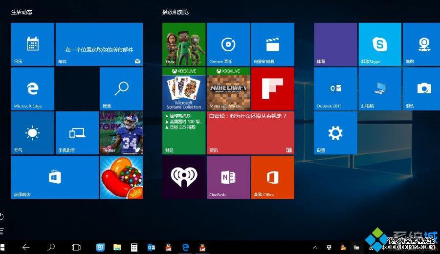Open the Xbox tile with avatars
This screenshot has width=440, height=254.
(x=184, y=44)
